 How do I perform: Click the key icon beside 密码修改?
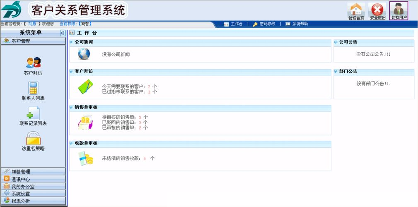pos(255,24)
